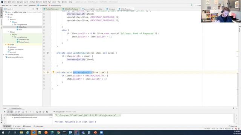Open File Explorer from taskbar

click(21, 132)
